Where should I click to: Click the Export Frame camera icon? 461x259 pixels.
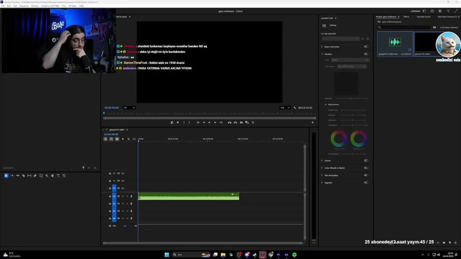(x=241, y=122)
